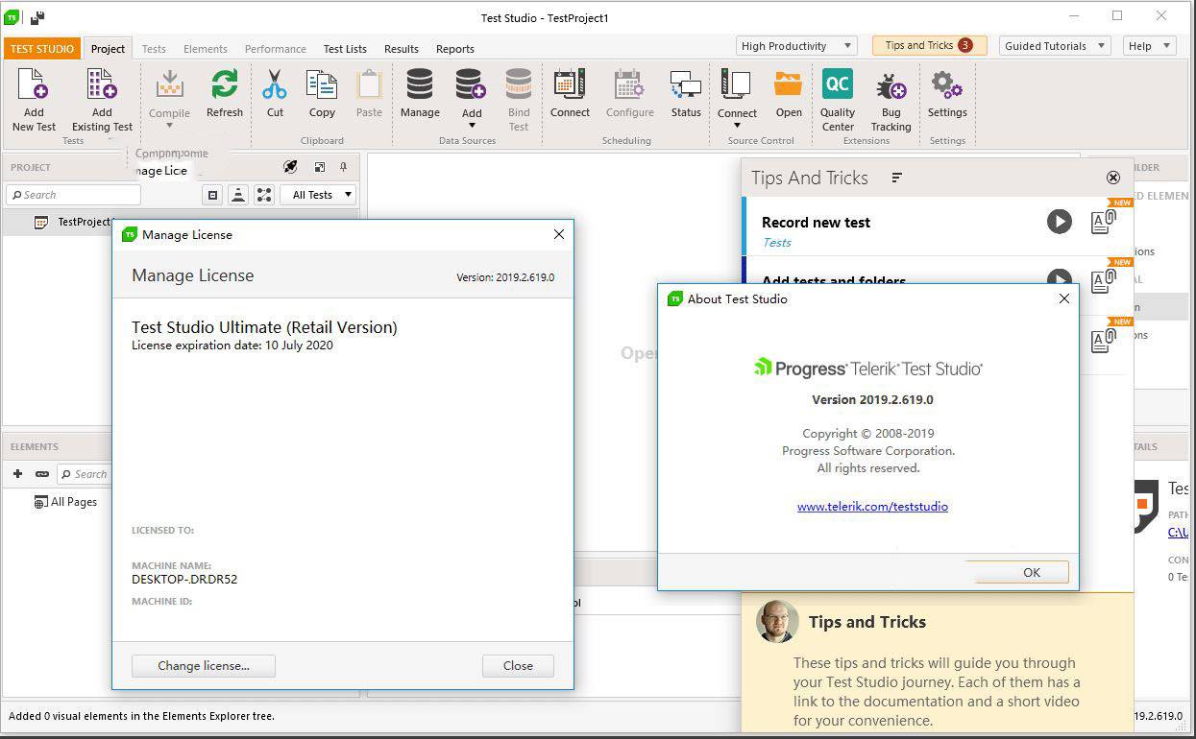Click the cone icon in Project toolbar
The height and width of the screenshot is (739, 1196).
pyautogui.click(x=238, y=195)
